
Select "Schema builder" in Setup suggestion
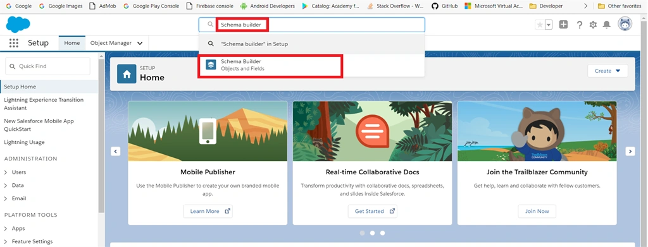pyautogui.click(x=311, y=44)
